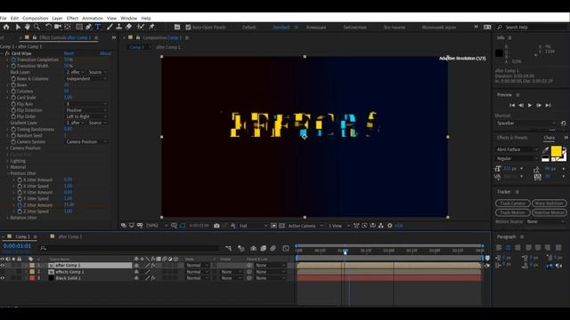This screenshot has height=320, width=570.
Task: Expand the Material group
Action: [x=8, y=167]
